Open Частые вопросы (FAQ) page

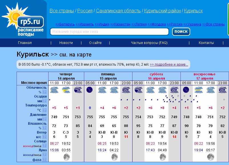click(x=149, y=43)
